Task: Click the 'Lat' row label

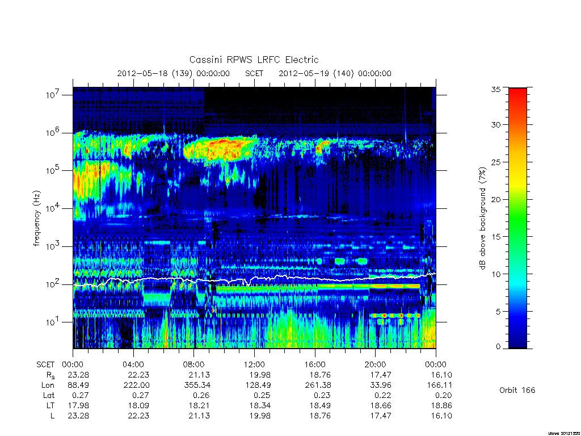Action: pyautogui.click(x=49, y=395)
